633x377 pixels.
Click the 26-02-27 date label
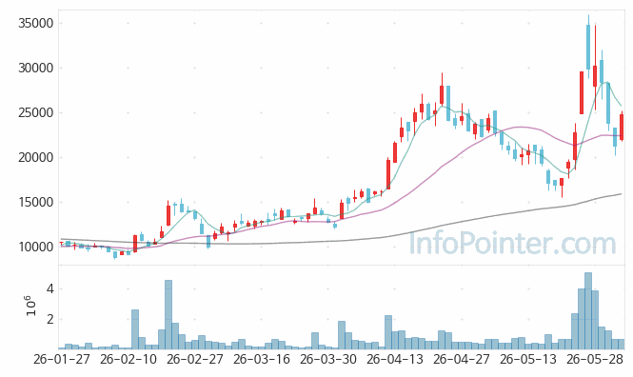194,359
